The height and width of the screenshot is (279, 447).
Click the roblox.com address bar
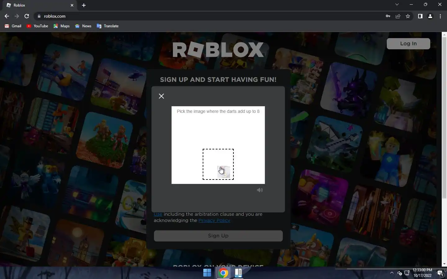coord(208,16)
